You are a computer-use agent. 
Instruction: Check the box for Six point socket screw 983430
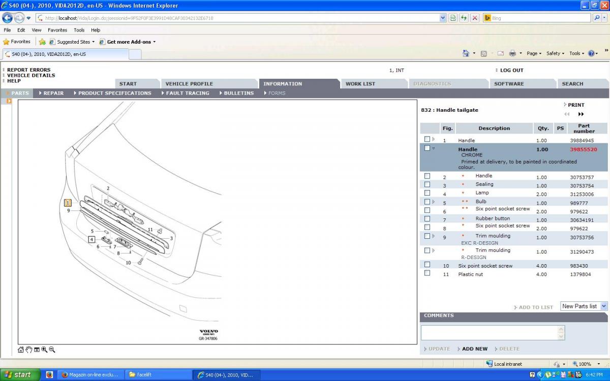click(427, 264)
